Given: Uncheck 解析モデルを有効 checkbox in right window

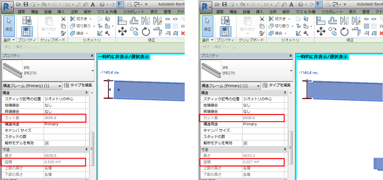Looking at the screenshot, I should [x=245, y=143].
